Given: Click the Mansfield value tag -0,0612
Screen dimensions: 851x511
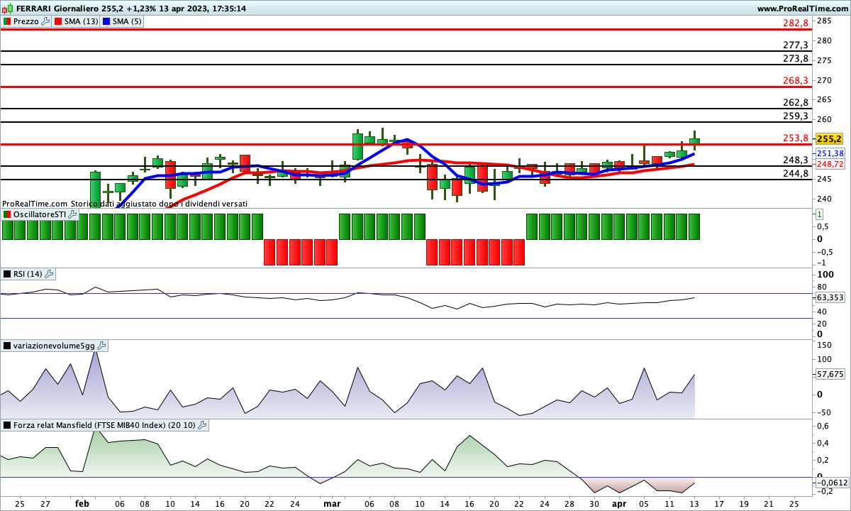Looking at the screenshot, I should click(x=832, y=483).
